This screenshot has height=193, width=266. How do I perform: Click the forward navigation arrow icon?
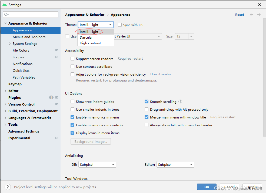point(259,15)
